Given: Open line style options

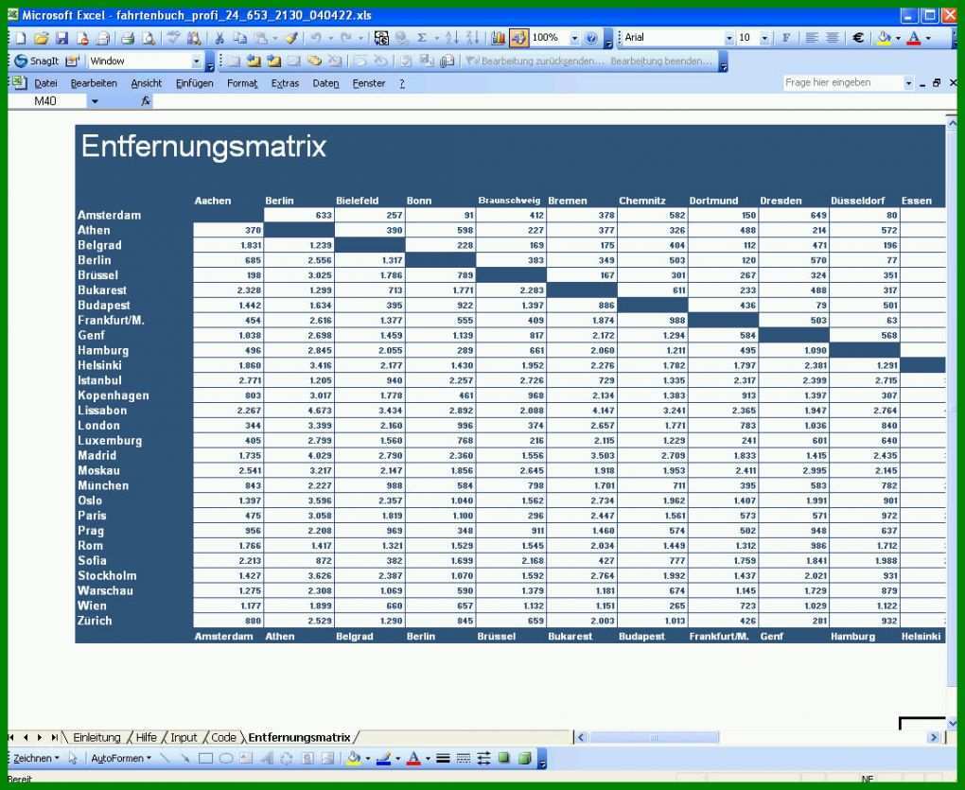Looking at the screenshot, I should [443, 758].
